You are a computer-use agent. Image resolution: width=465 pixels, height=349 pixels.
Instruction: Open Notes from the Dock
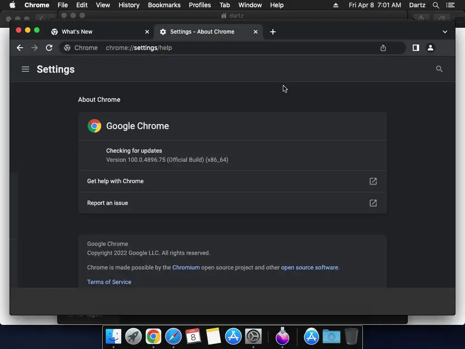[213, 337]
